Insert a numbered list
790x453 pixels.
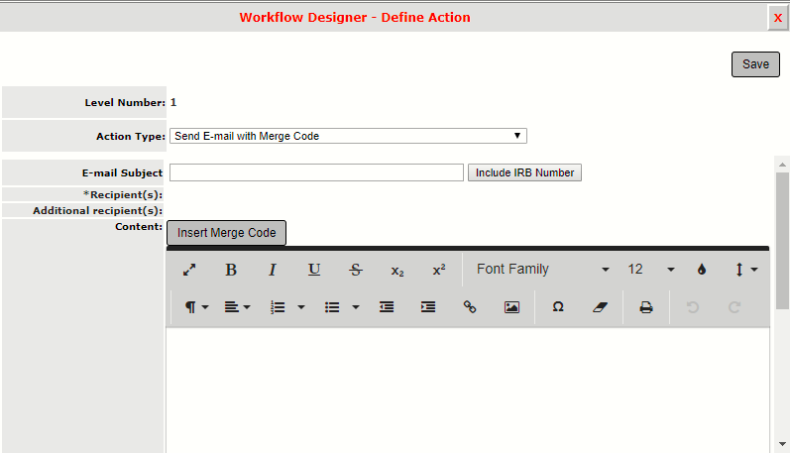(x=278, y=307)
